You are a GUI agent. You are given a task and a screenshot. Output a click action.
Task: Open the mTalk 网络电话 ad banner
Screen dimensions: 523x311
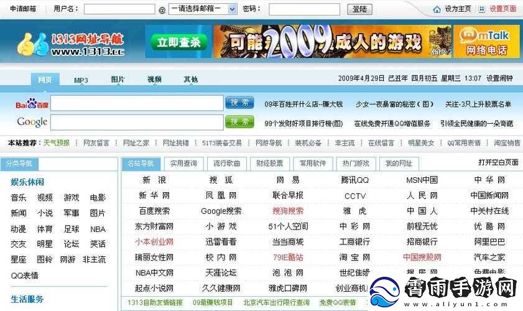pyautogui.click(x=486, y=42)
